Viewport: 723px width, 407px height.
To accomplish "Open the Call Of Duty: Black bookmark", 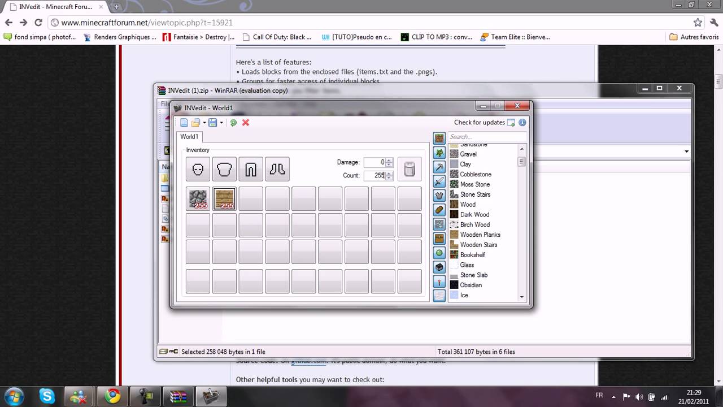I will (x=277, y=37).
